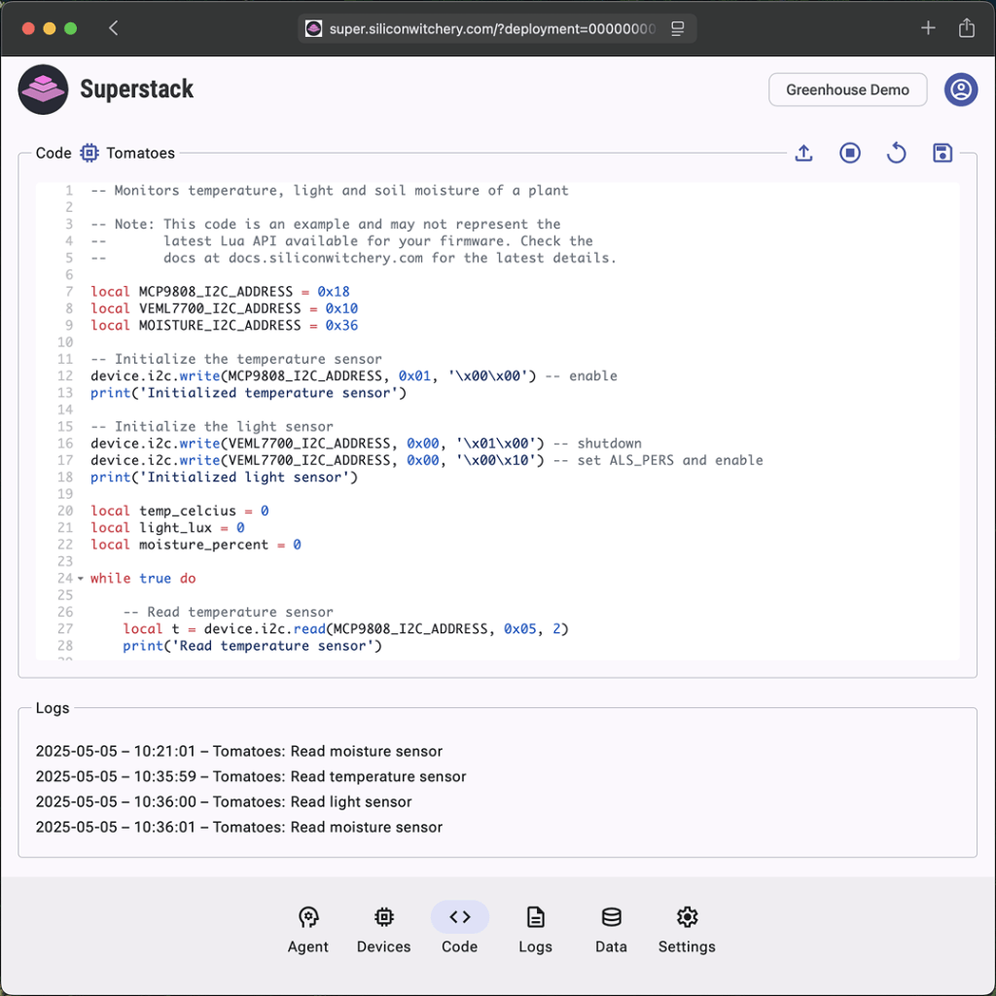Restart the code with the reload icon
This screenshot has width=996, height=996.
(x=896, y=153)
